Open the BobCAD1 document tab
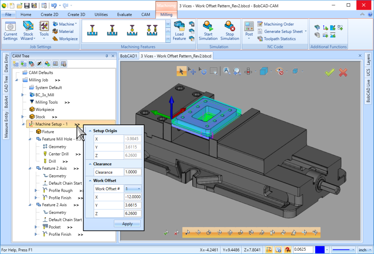 pyautogui.click(x=129, y=56)
